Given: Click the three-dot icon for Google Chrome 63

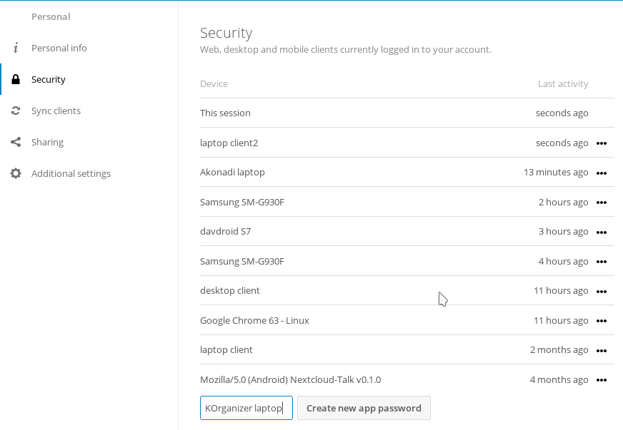Looking at the screenshot, I should click(602, 321).
